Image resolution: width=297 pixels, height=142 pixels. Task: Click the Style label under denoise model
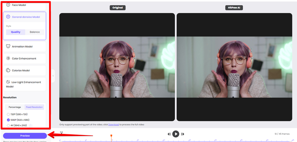click(9, 26)
